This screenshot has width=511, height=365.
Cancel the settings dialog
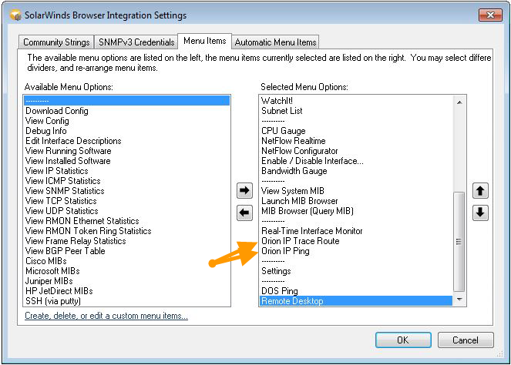[x=466, y=340]
